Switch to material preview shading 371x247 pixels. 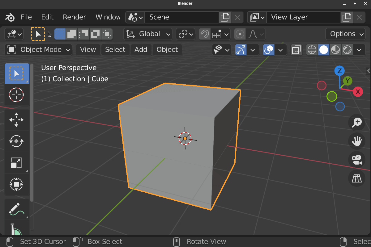[x=335, y=50]
